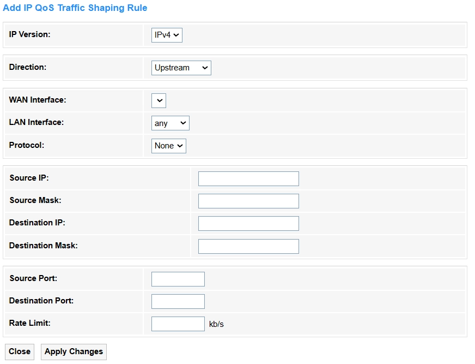This screenshot has height=364, width=475.
Task: Click the 'WAN Interface:' label text
Action: click(x=38, y=100)
